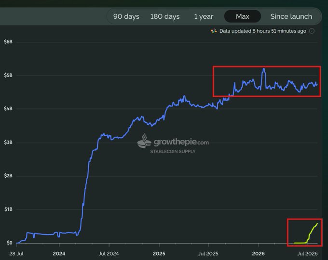This screenshot has height=260, width=328.
Task: Click the $3B y-axis label
Action: pos(8,143)
